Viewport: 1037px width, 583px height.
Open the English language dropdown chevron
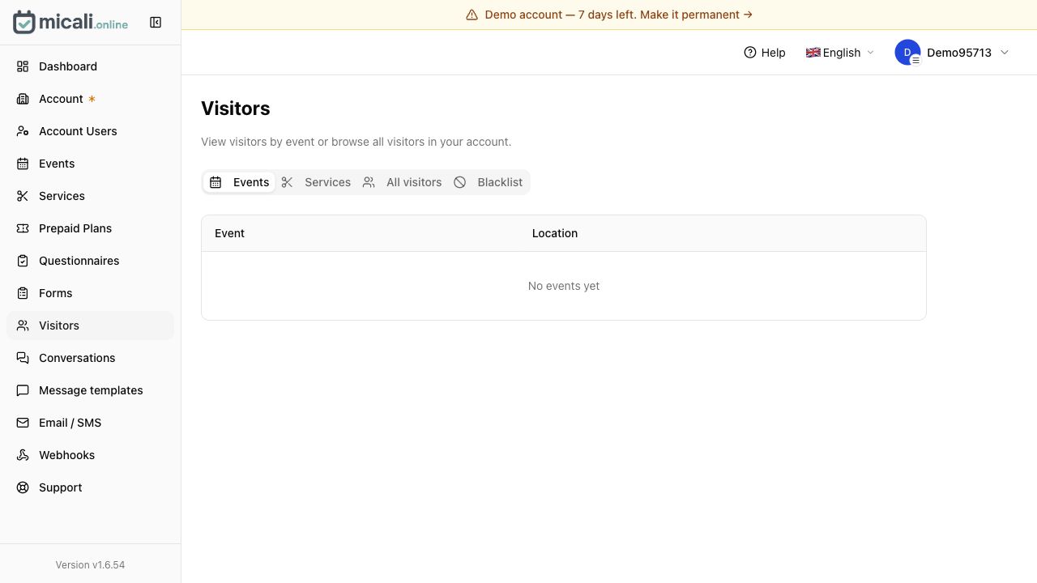coord(871,53)
